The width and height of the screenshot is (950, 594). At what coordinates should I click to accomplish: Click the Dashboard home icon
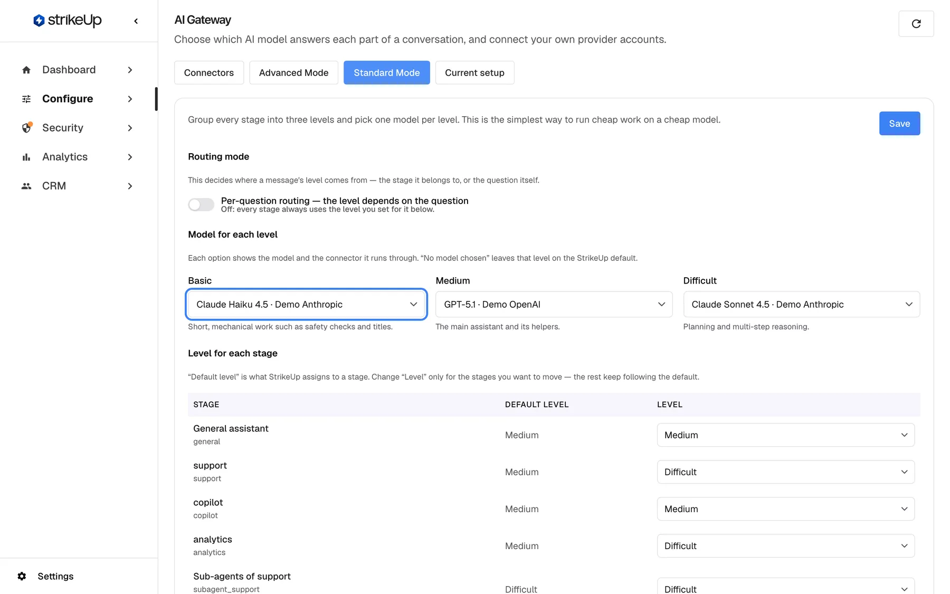(x=26, y=70)
